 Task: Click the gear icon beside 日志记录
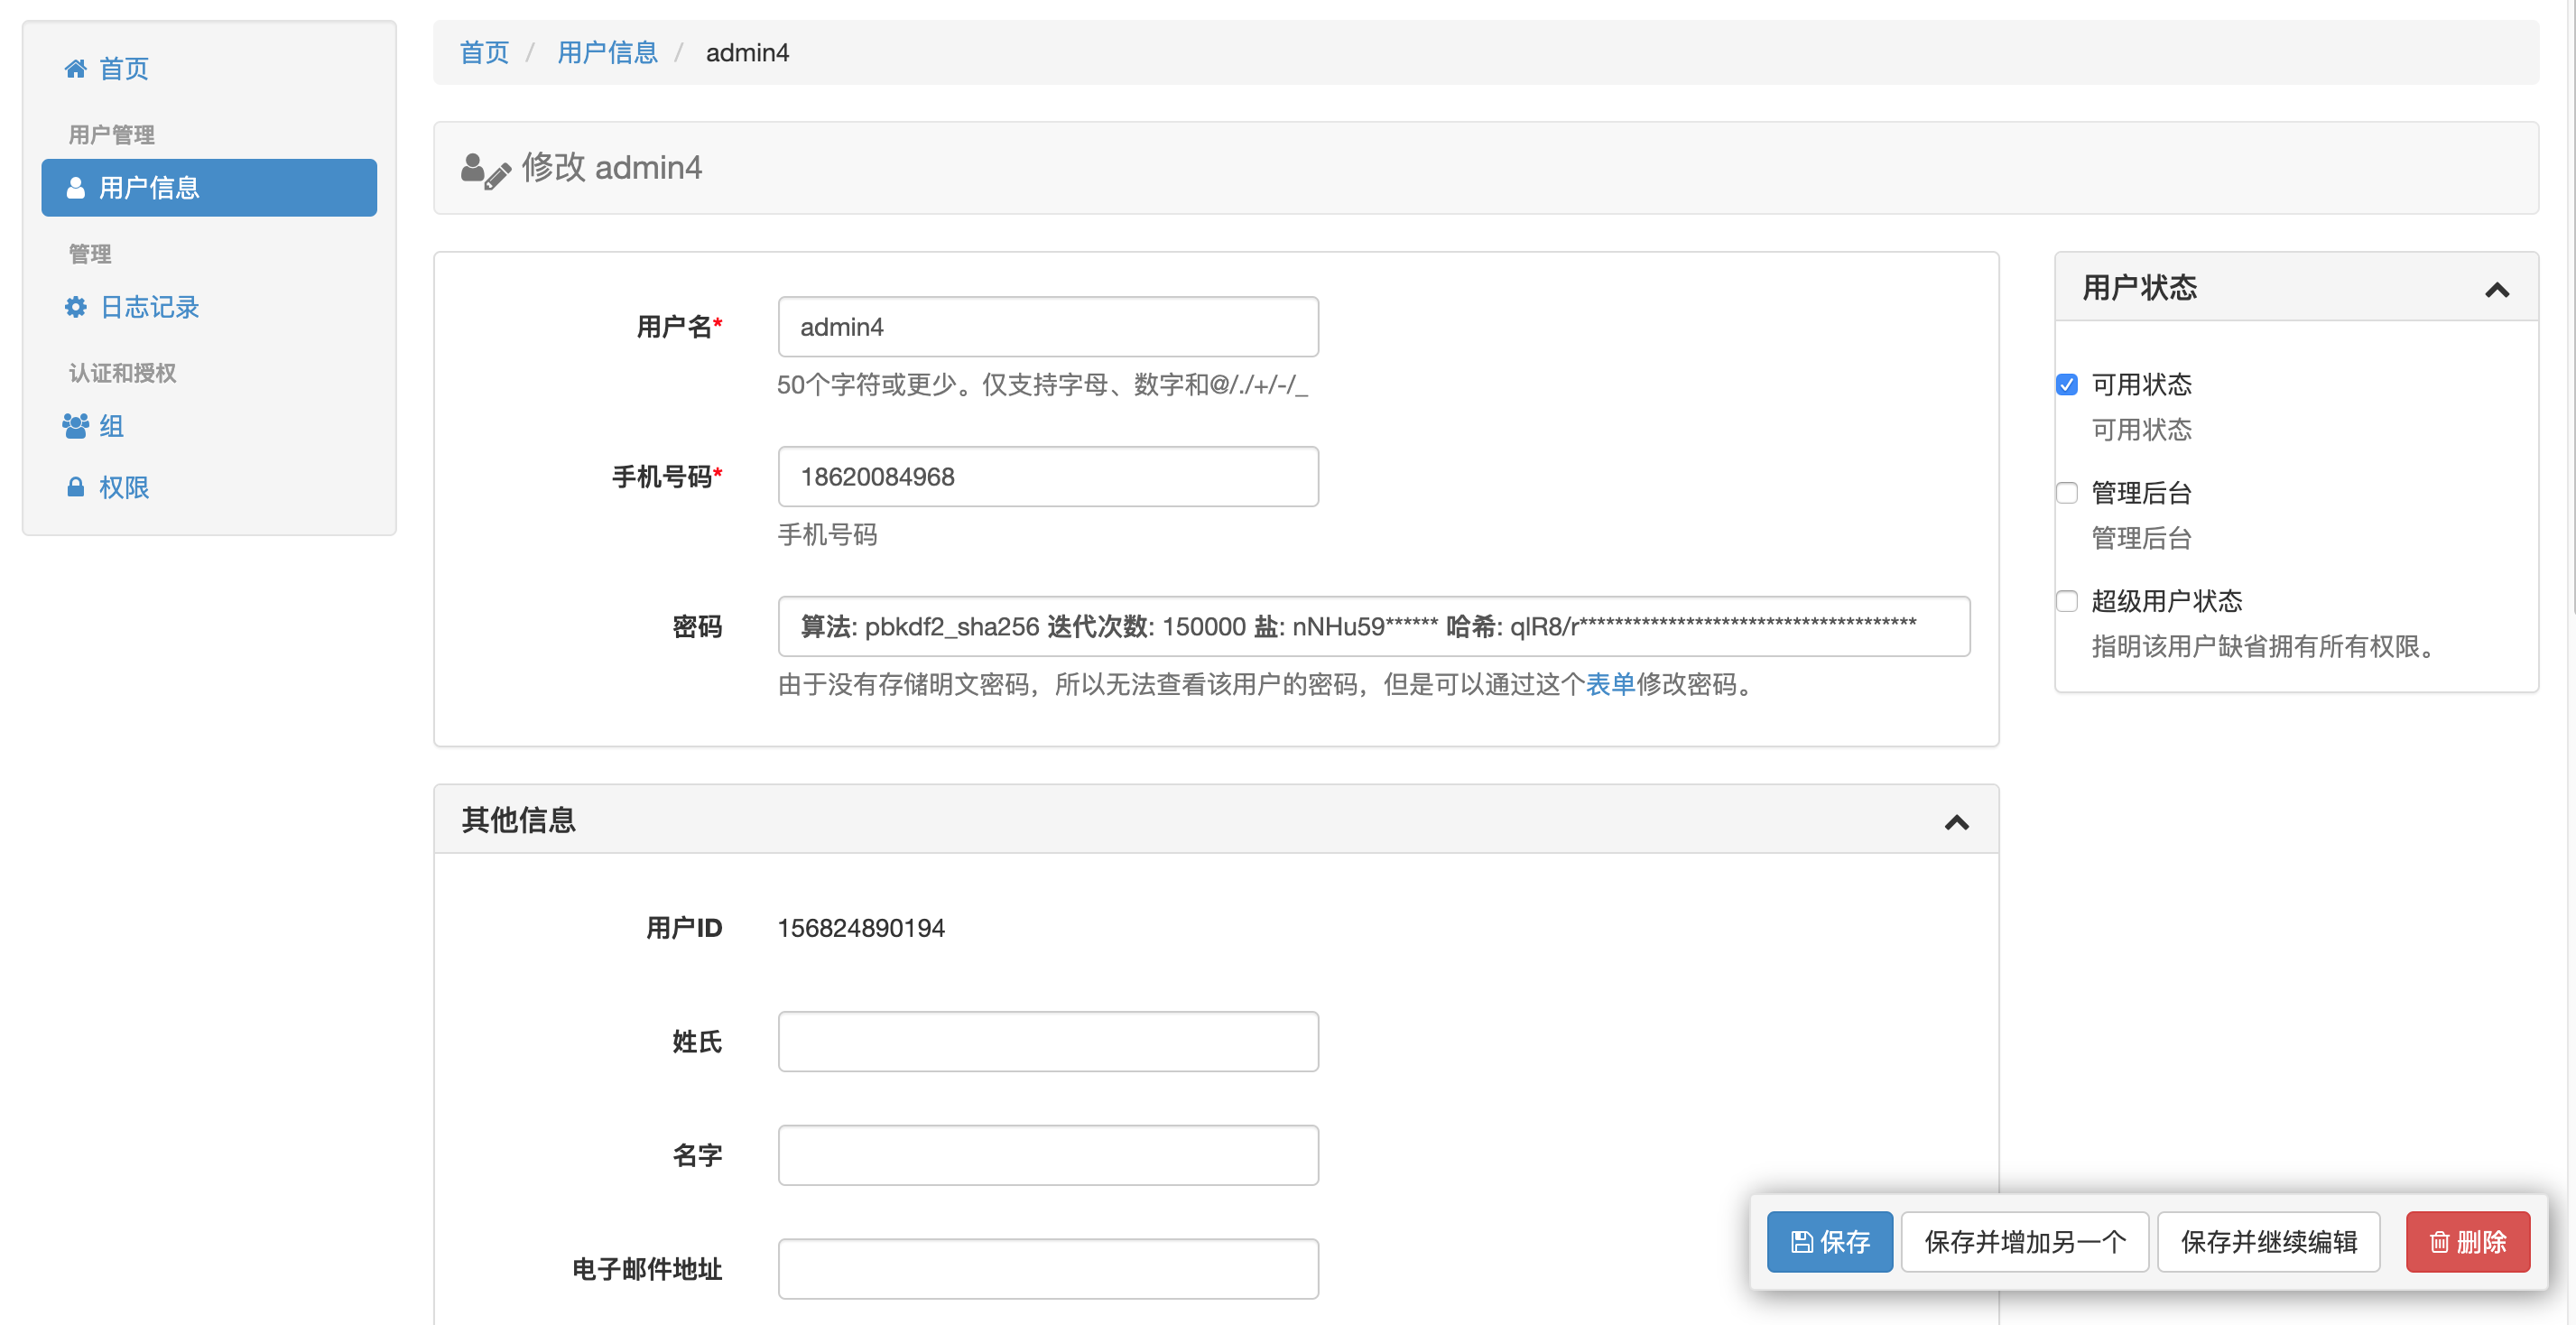pos(76,307)
